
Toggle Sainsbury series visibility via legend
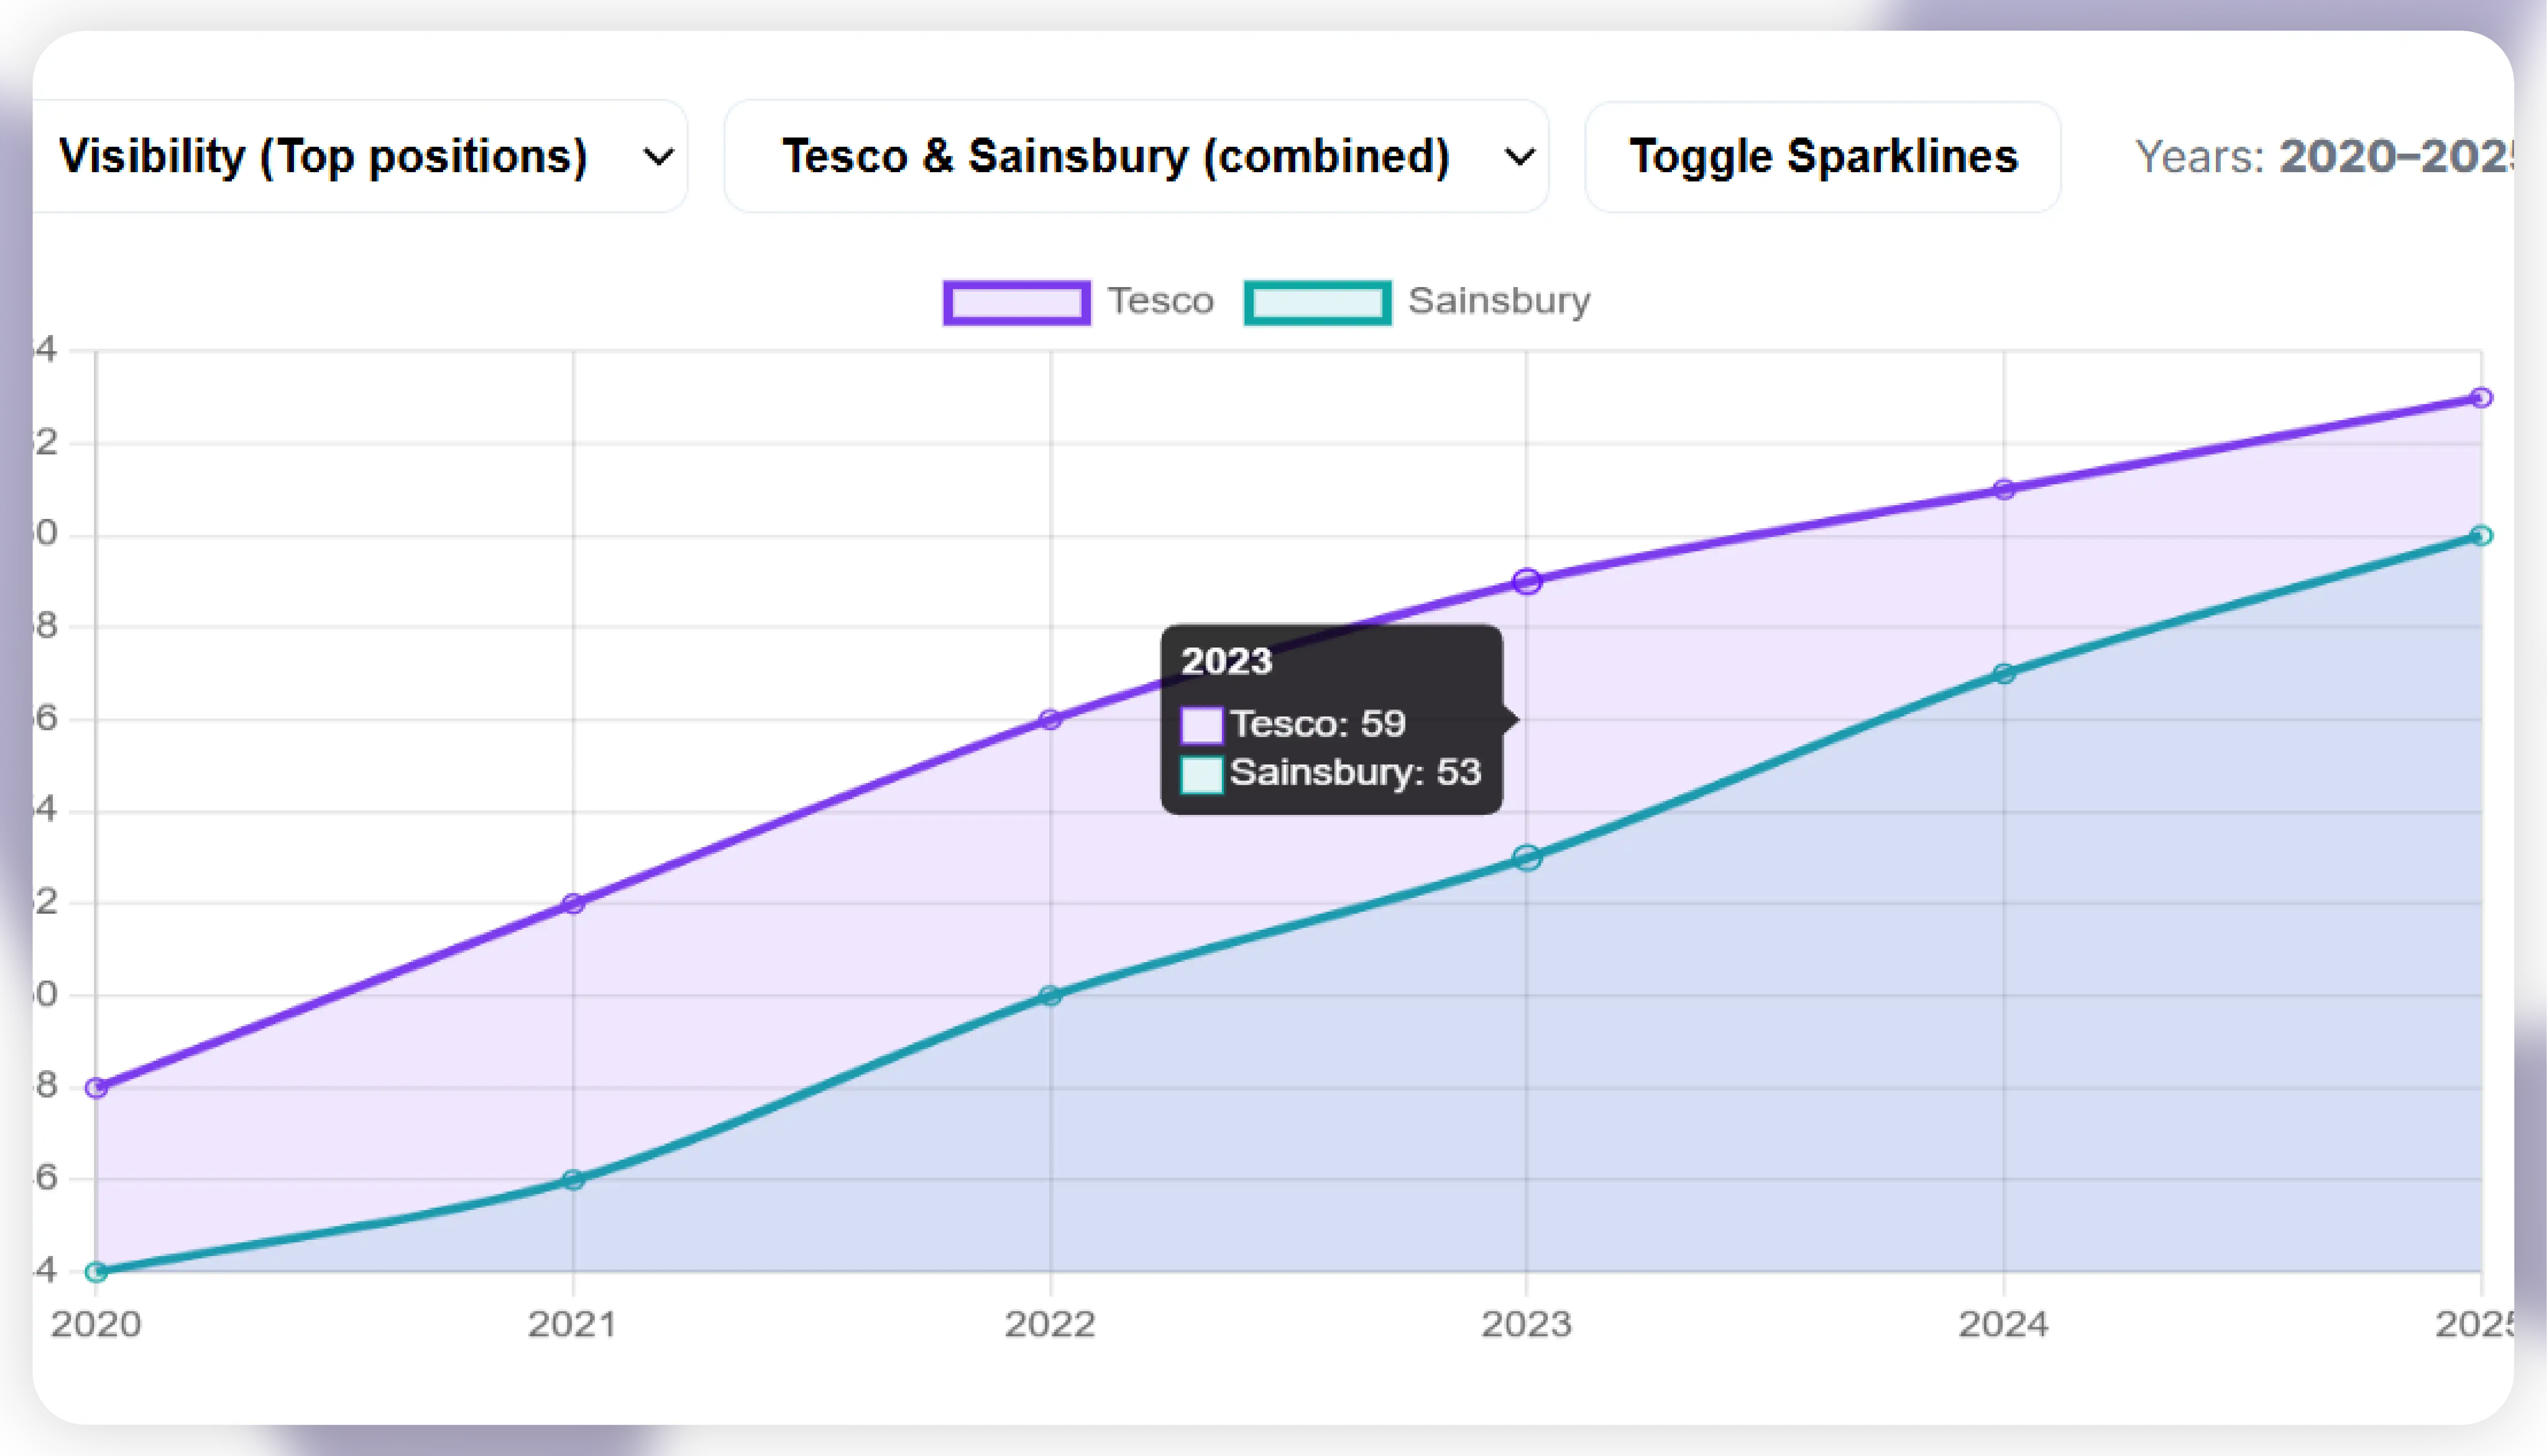(1498, 300)
